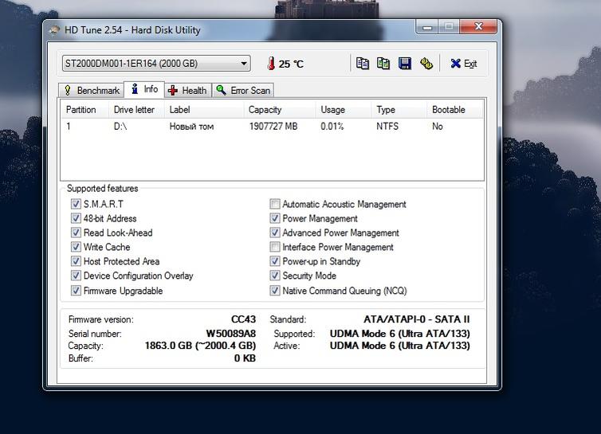Click the 25 °C temperature reading
The width and height of the screenshot is (601, 434).
291,64
